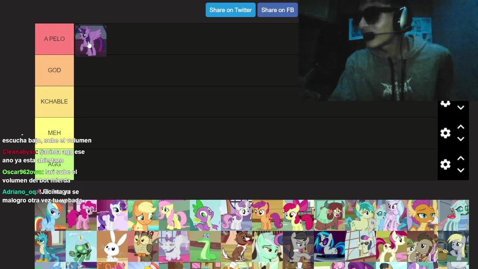Pick the Sandbar pony thumbnail
Viewport: 478px width, 269px height.
[360, 215]
